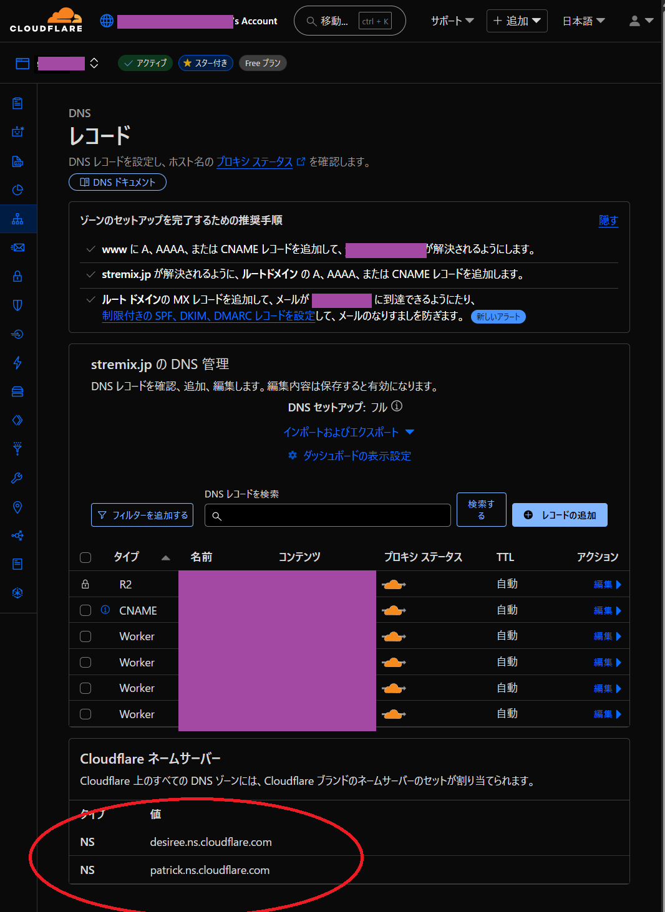The width and height of the screenshot is (665, 912).
Task: Open the Network wrench sidebar icon
Action: pyautogui.click(x=17, y=478)
